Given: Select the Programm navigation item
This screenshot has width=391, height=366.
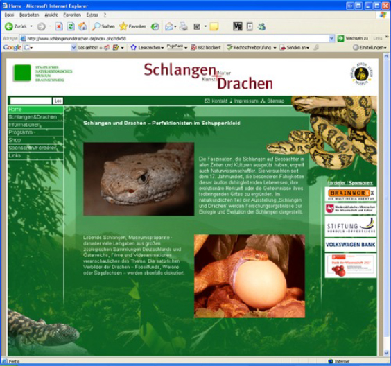Looking at the screenshot, I should 35,132.
